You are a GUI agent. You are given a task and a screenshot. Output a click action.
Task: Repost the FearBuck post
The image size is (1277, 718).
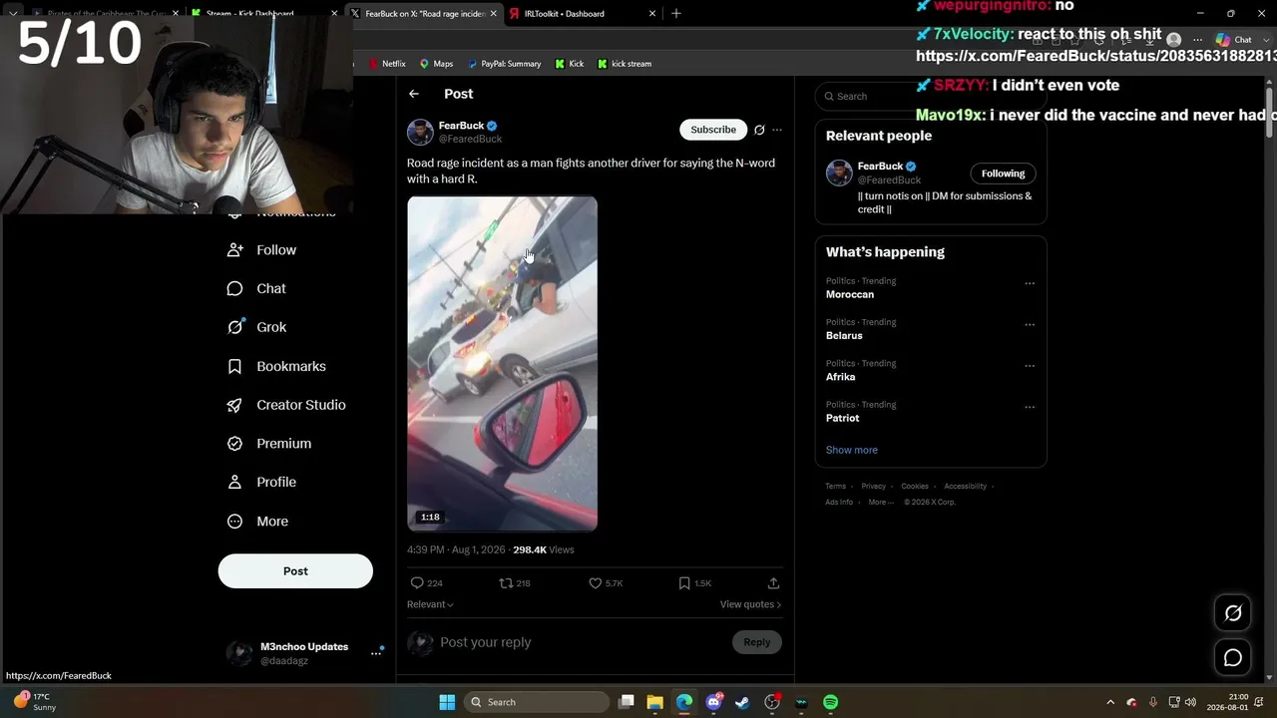click(506, 583)
